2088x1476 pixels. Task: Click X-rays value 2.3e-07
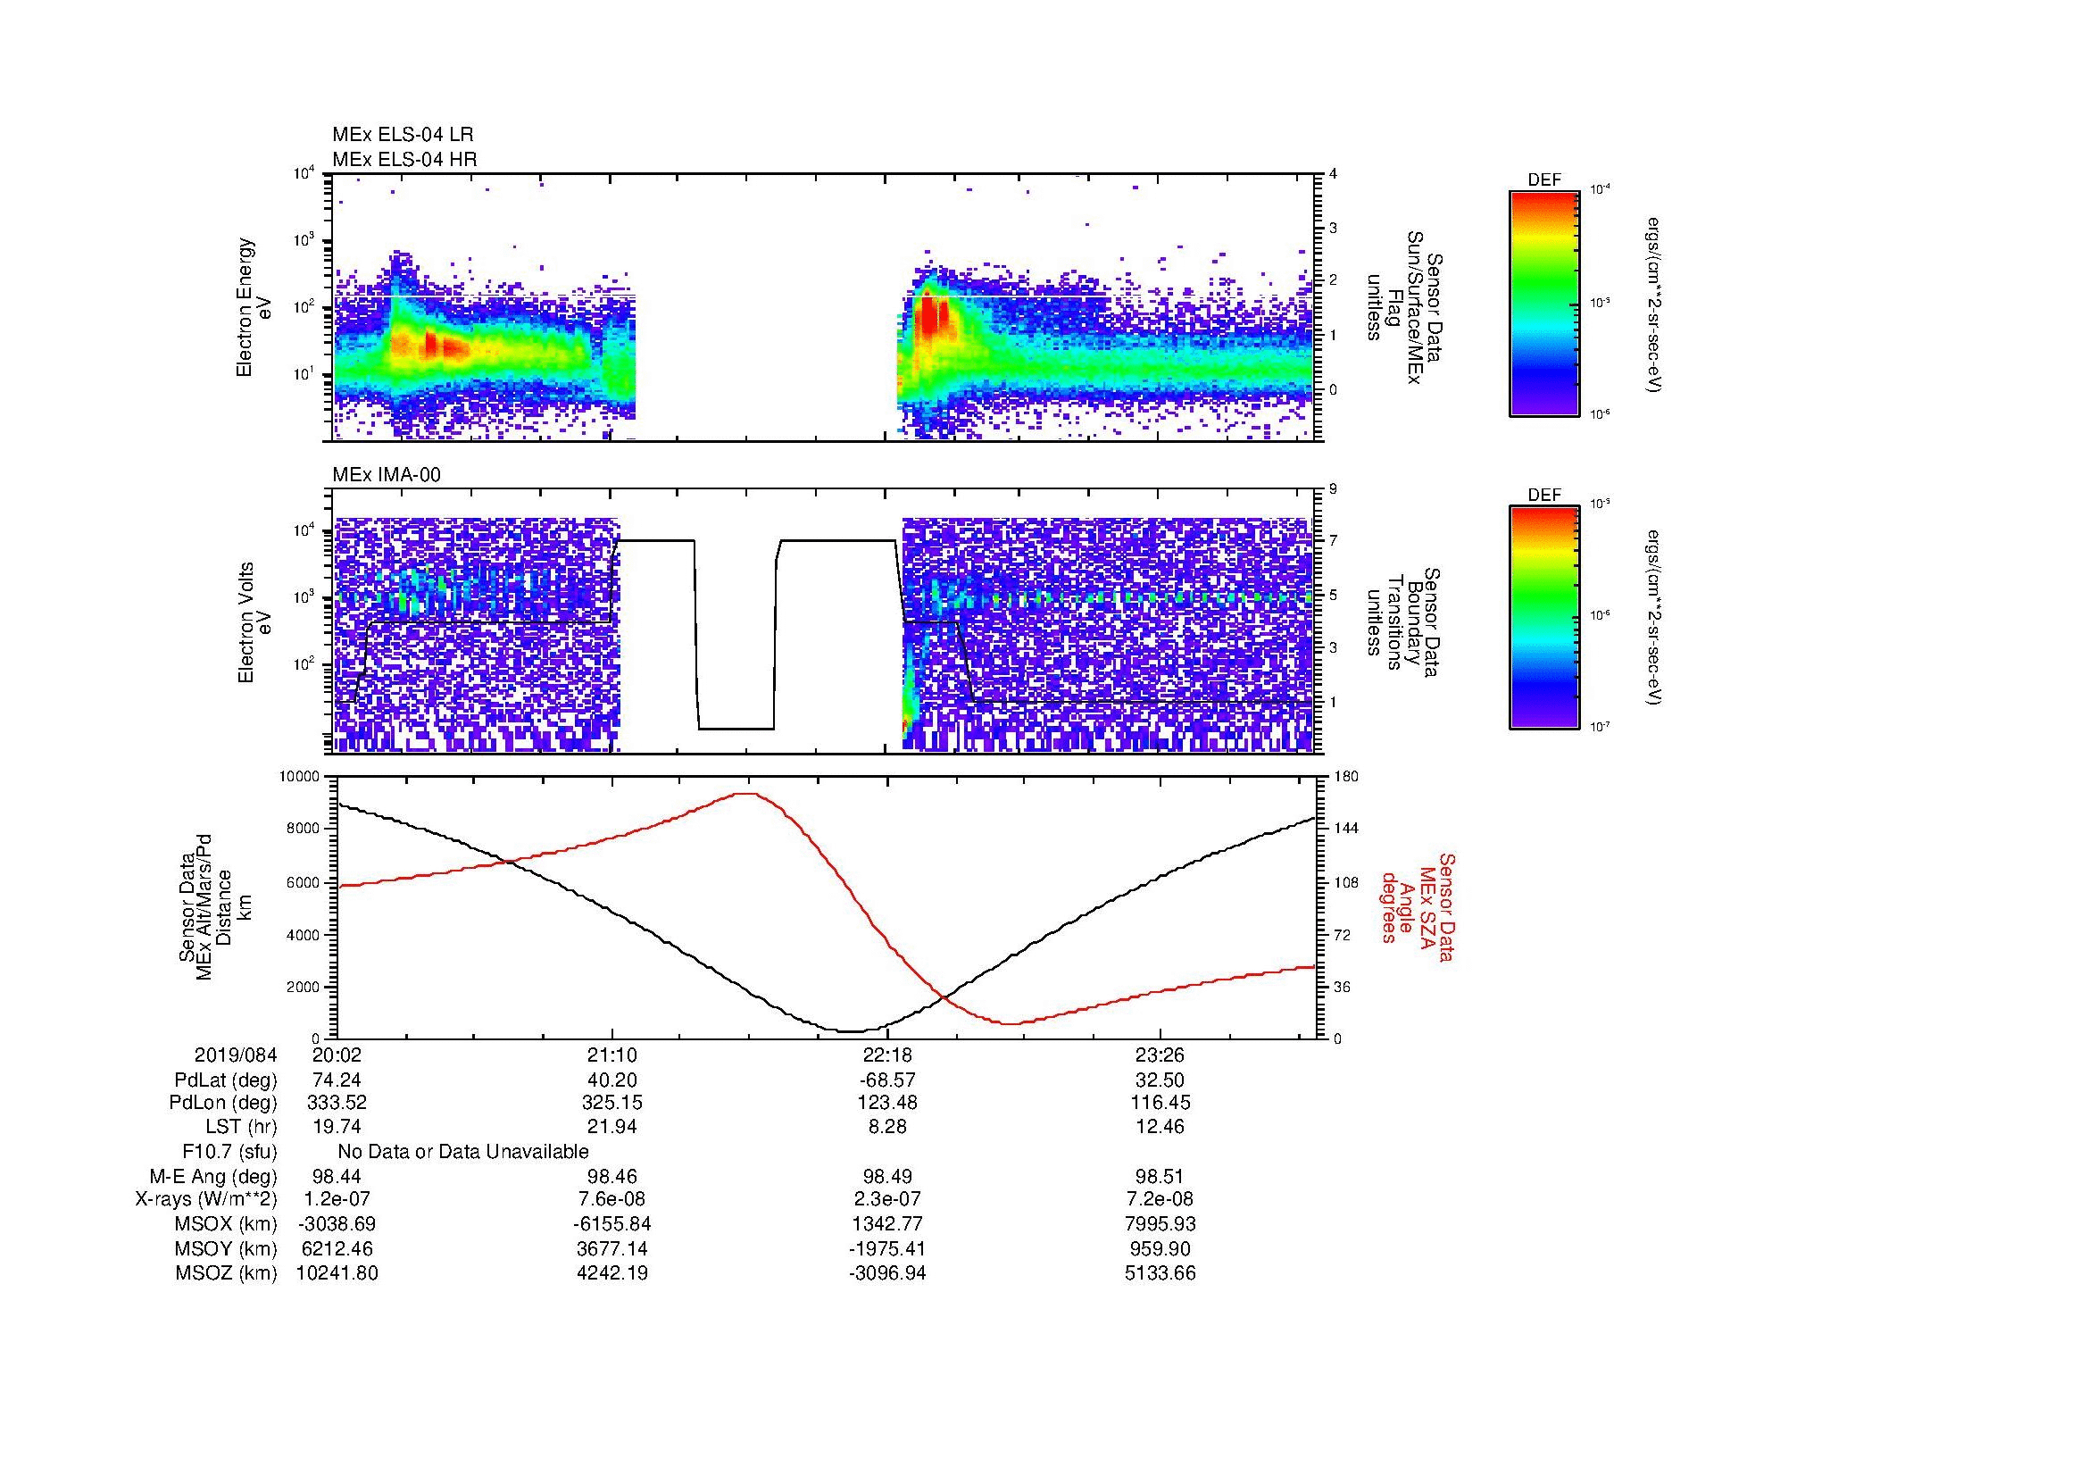click(x=887, y=1199)
